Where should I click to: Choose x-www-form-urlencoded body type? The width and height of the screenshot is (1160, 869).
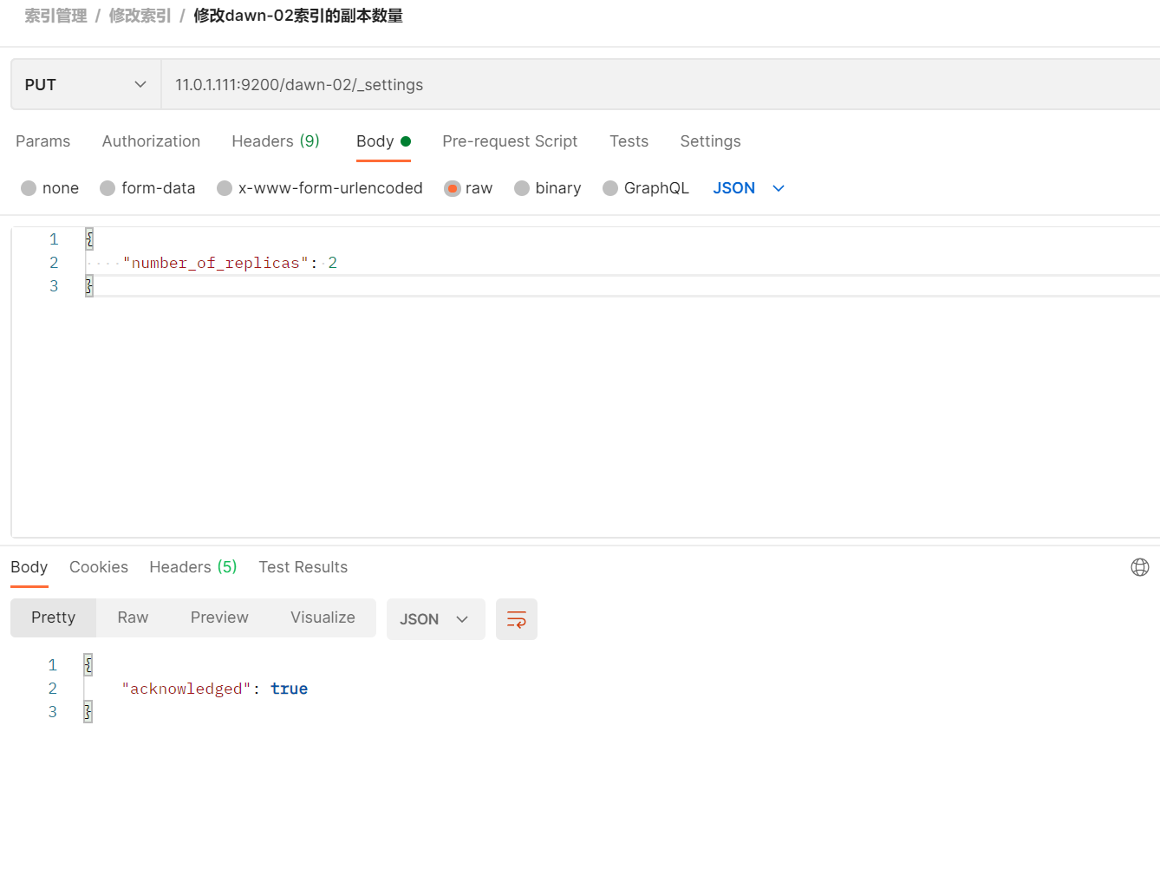(x=225, y=188)
